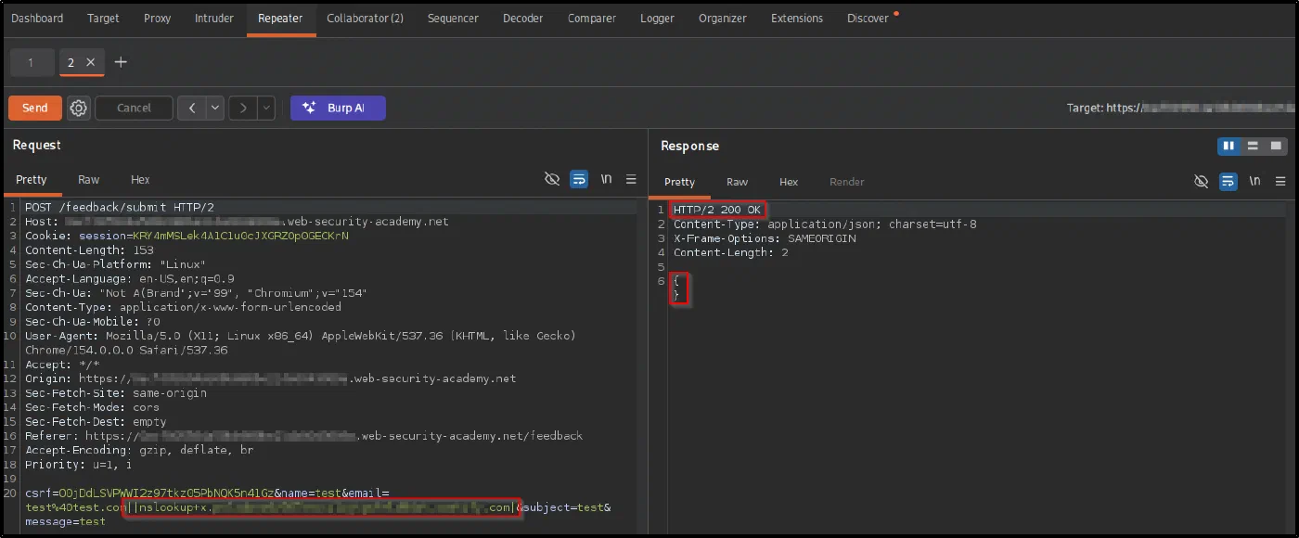Viewport: 1299px width, 538px height.
Task: Switch to the Target tab
Action: (103, 18)
